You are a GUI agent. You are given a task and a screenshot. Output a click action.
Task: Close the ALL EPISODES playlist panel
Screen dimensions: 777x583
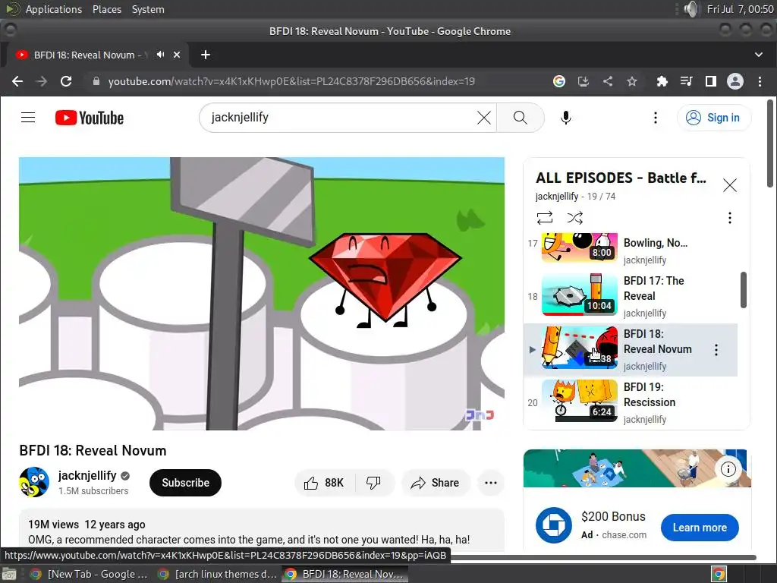[x=729, y=185]
